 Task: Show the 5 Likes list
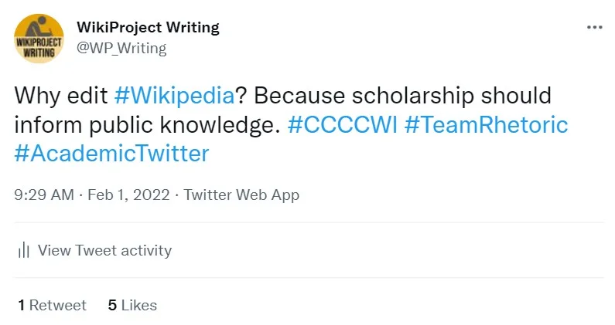(132, 305)
